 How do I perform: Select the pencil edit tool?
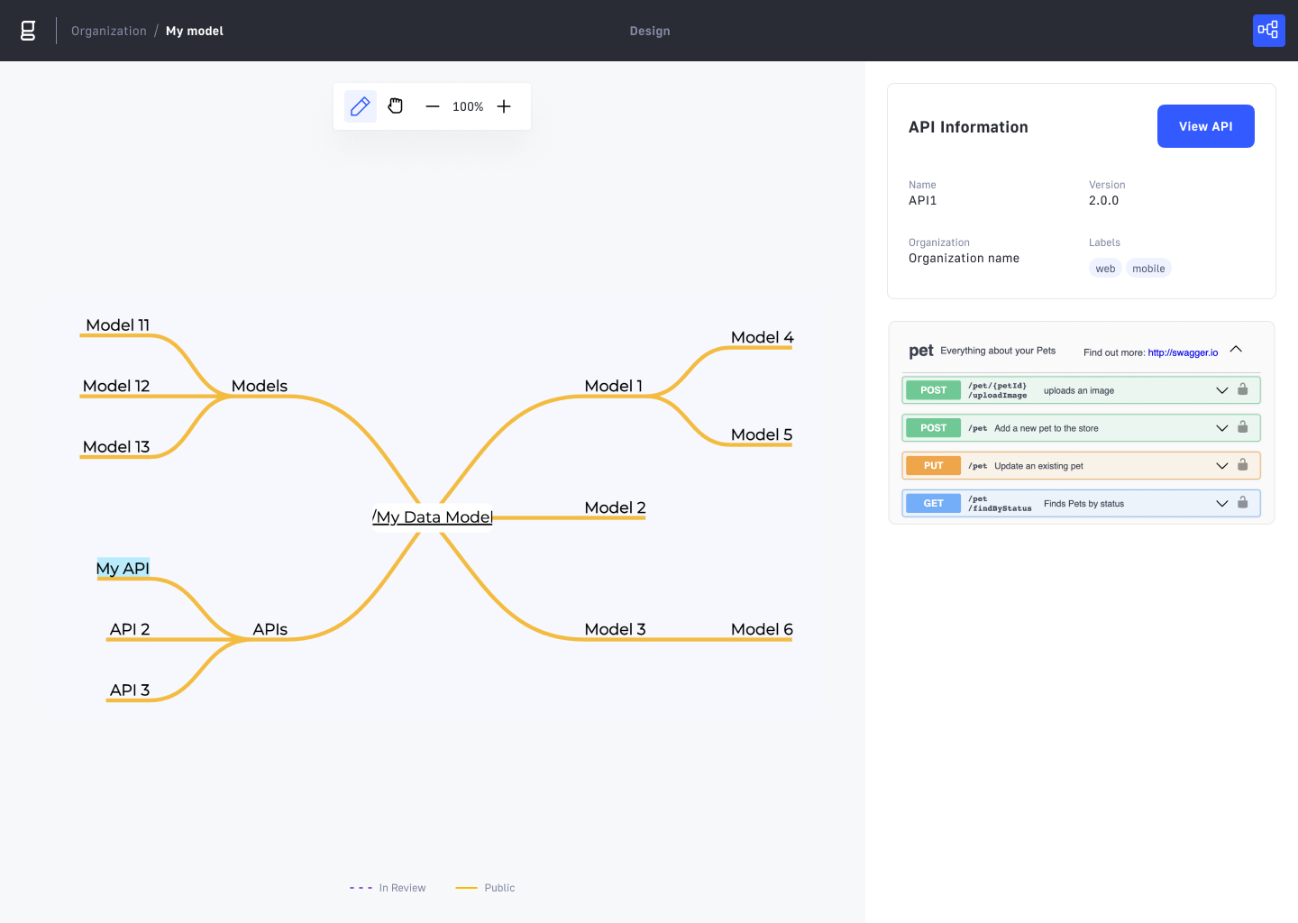click(360, 105)
